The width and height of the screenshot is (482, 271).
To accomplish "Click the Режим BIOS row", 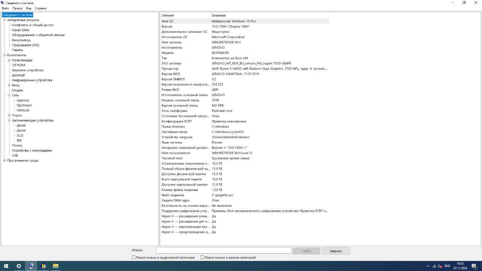I will (x=245, y=90).
